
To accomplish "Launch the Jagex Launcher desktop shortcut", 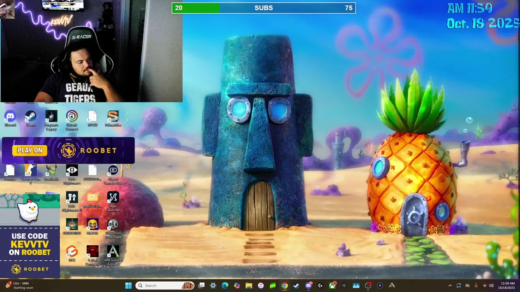I will pos(113,202).
